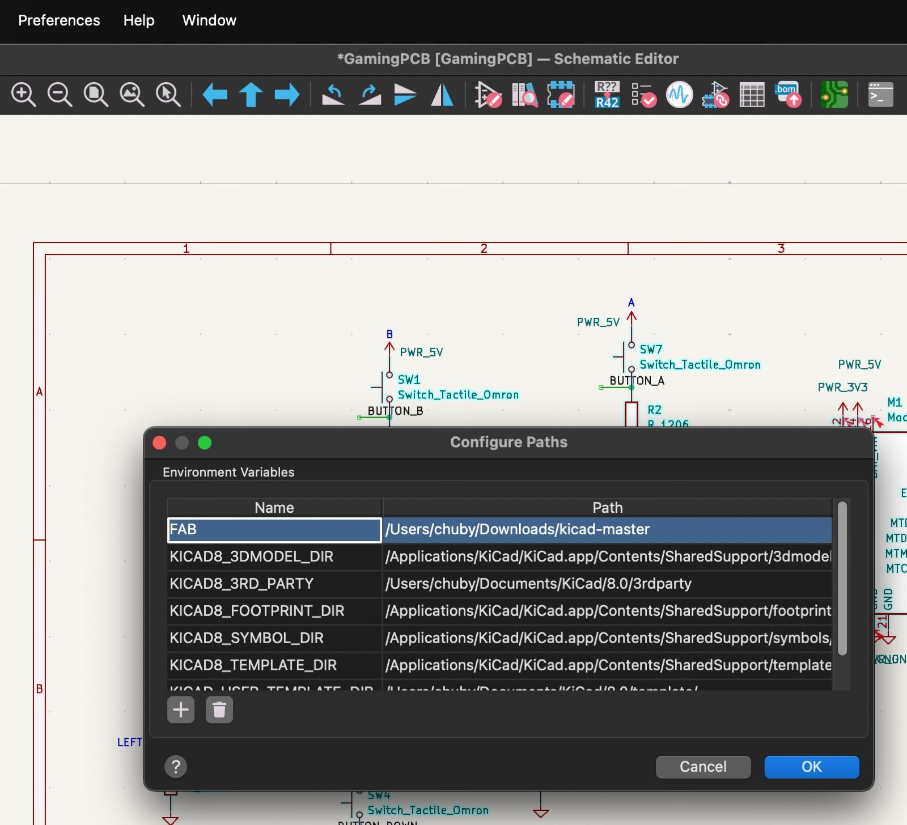Generate the Bill of Materials
Screen dimensions: 907x825
pos(789,95)
